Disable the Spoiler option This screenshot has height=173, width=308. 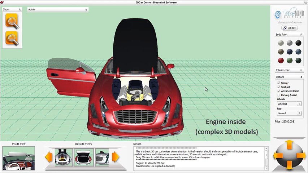pos(278,83)
